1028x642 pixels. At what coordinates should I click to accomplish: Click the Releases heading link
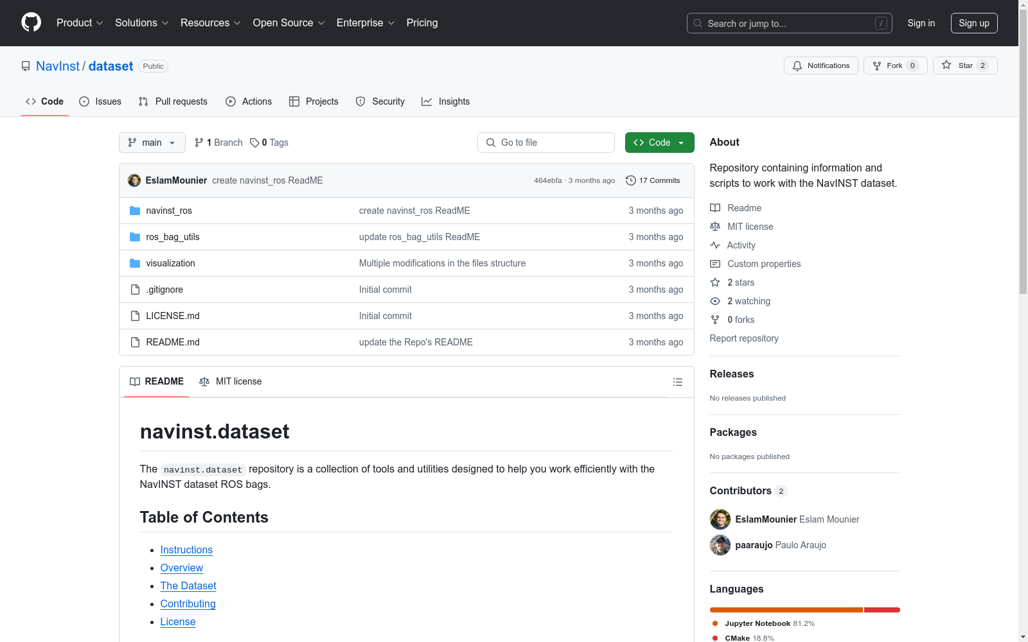click(x=732, y=374)
